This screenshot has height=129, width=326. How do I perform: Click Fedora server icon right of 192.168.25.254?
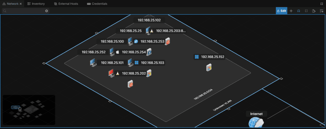[x=149, y=52]
